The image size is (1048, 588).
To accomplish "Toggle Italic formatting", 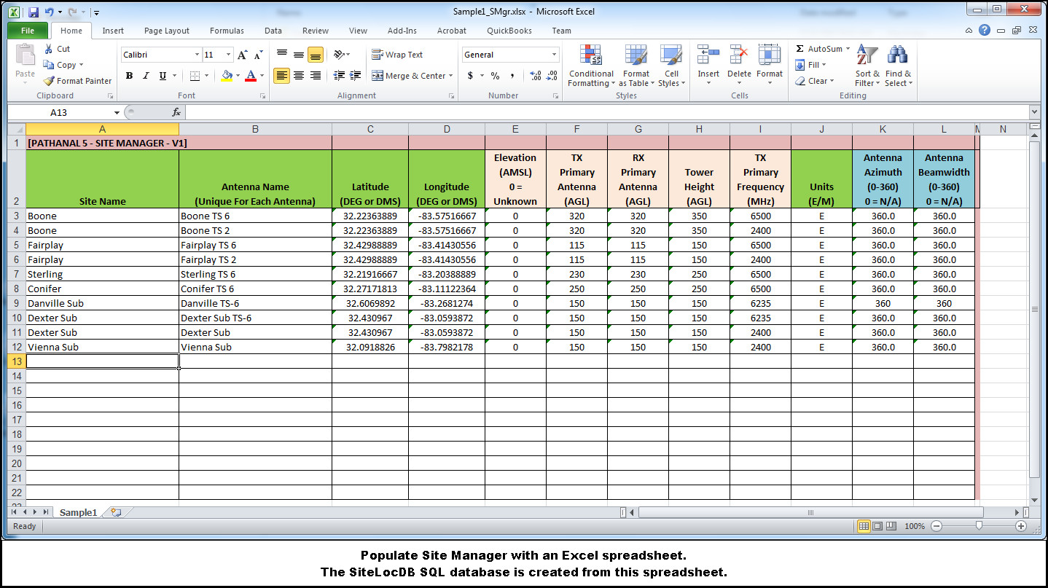I will tap(146, 76).
